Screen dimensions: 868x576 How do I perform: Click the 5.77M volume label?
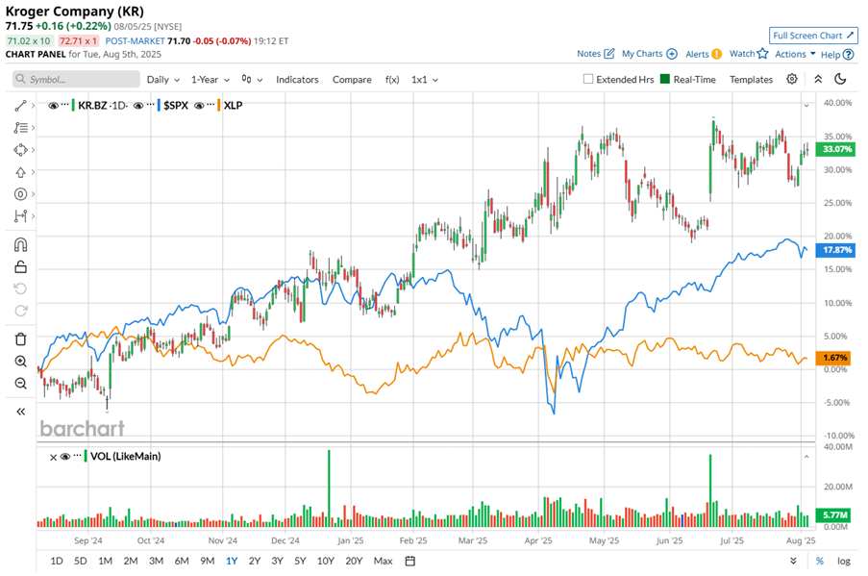tap(834, 515)
